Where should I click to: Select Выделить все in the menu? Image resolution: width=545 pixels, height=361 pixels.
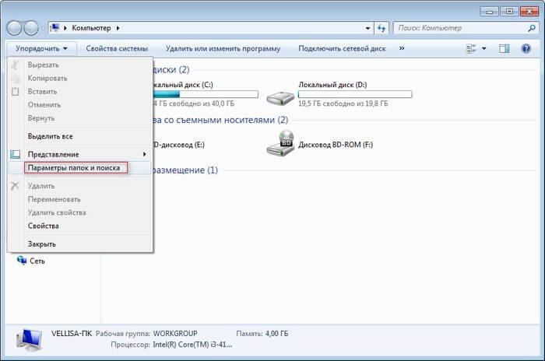point(50,136)
